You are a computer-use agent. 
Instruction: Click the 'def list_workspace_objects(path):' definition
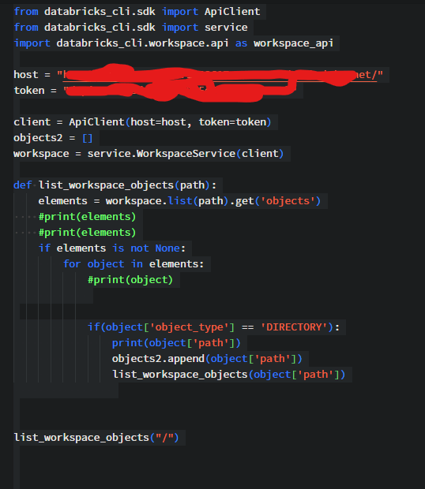115,185
